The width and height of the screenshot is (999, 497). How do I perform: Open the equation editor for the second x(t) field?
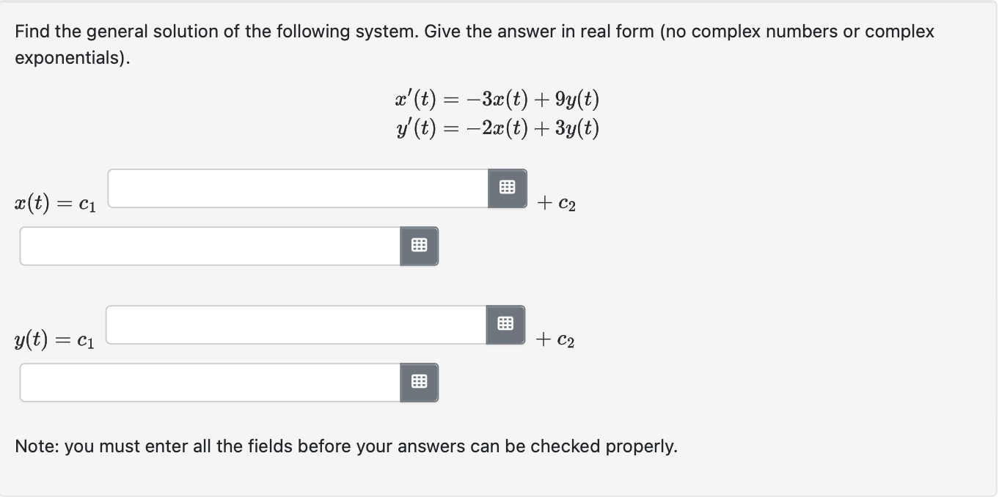click(x=419, y=246)
